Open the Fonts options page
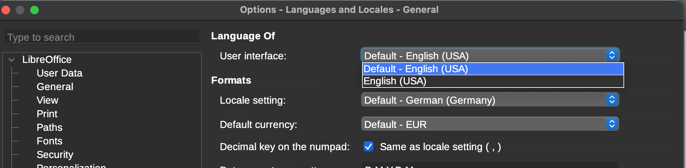The width and height of the screenshot is (686, 168). 50,141
